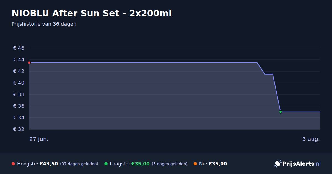Image resolution: width=332 pixels, height=174 pixels.
Task: Click the € 44 axis label
Action: click(19, 60)
